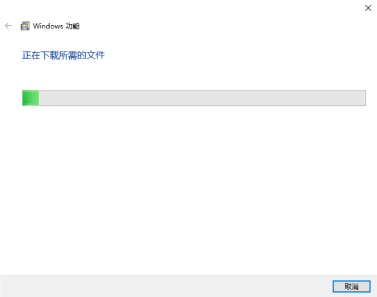Select the small icon beside Windows 功能
This screenshot has width=377, height=297.
tap(25, 26)
